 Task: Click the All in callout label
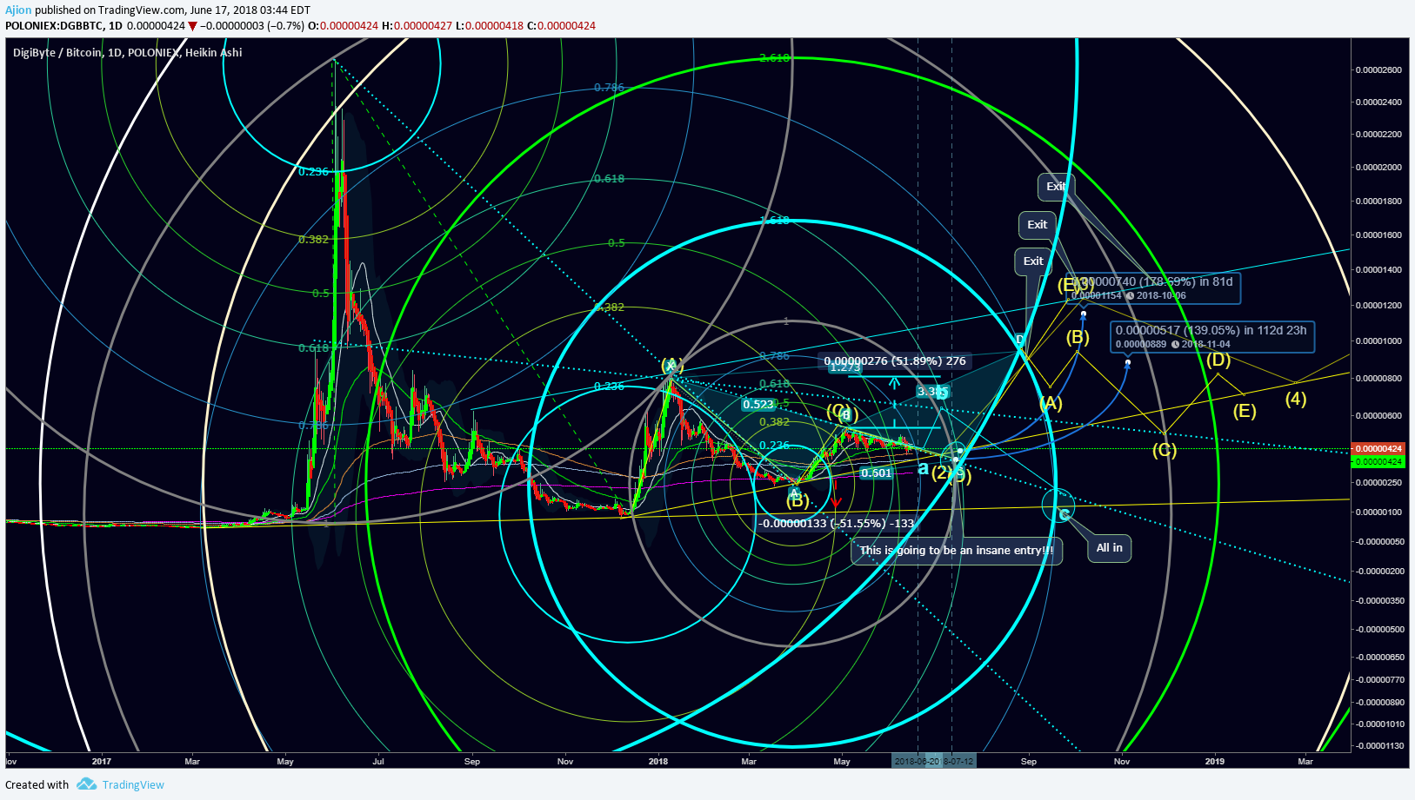tap(1109, 548)
